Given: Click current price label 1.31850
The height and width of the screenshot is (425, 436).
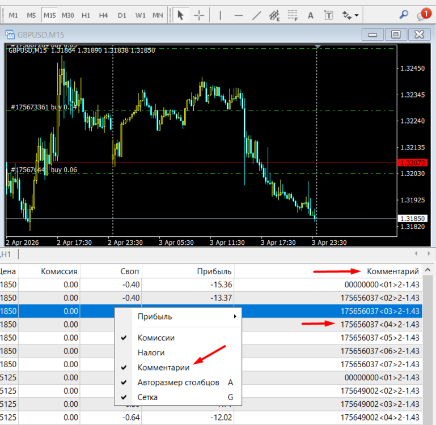Looking at the screenshot, I should click(412, 219).
